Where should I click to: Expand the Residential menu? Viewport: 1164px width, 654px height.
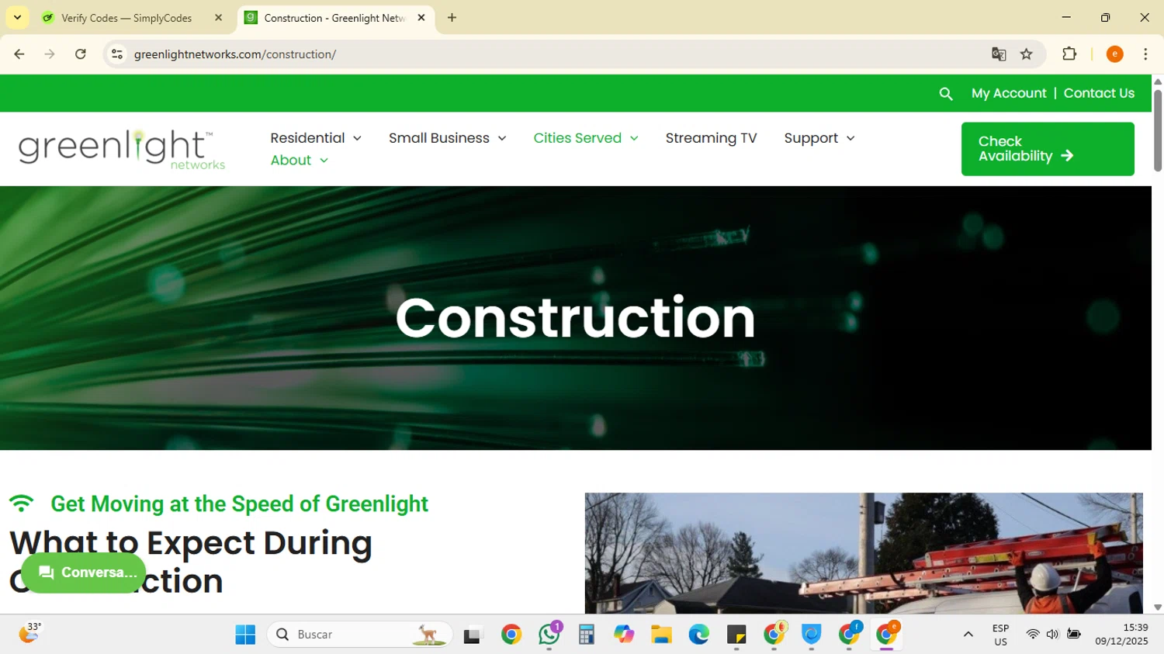tap(316, 138)
